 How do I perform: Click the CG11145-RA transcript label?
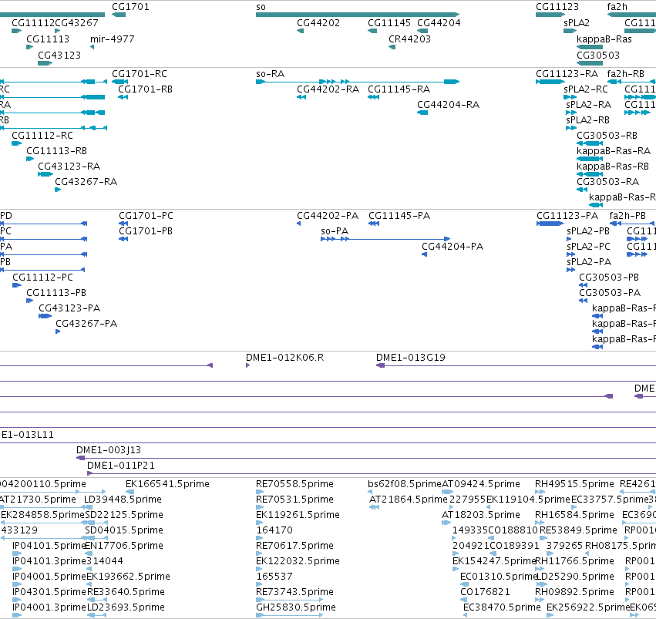pos(399,89)
